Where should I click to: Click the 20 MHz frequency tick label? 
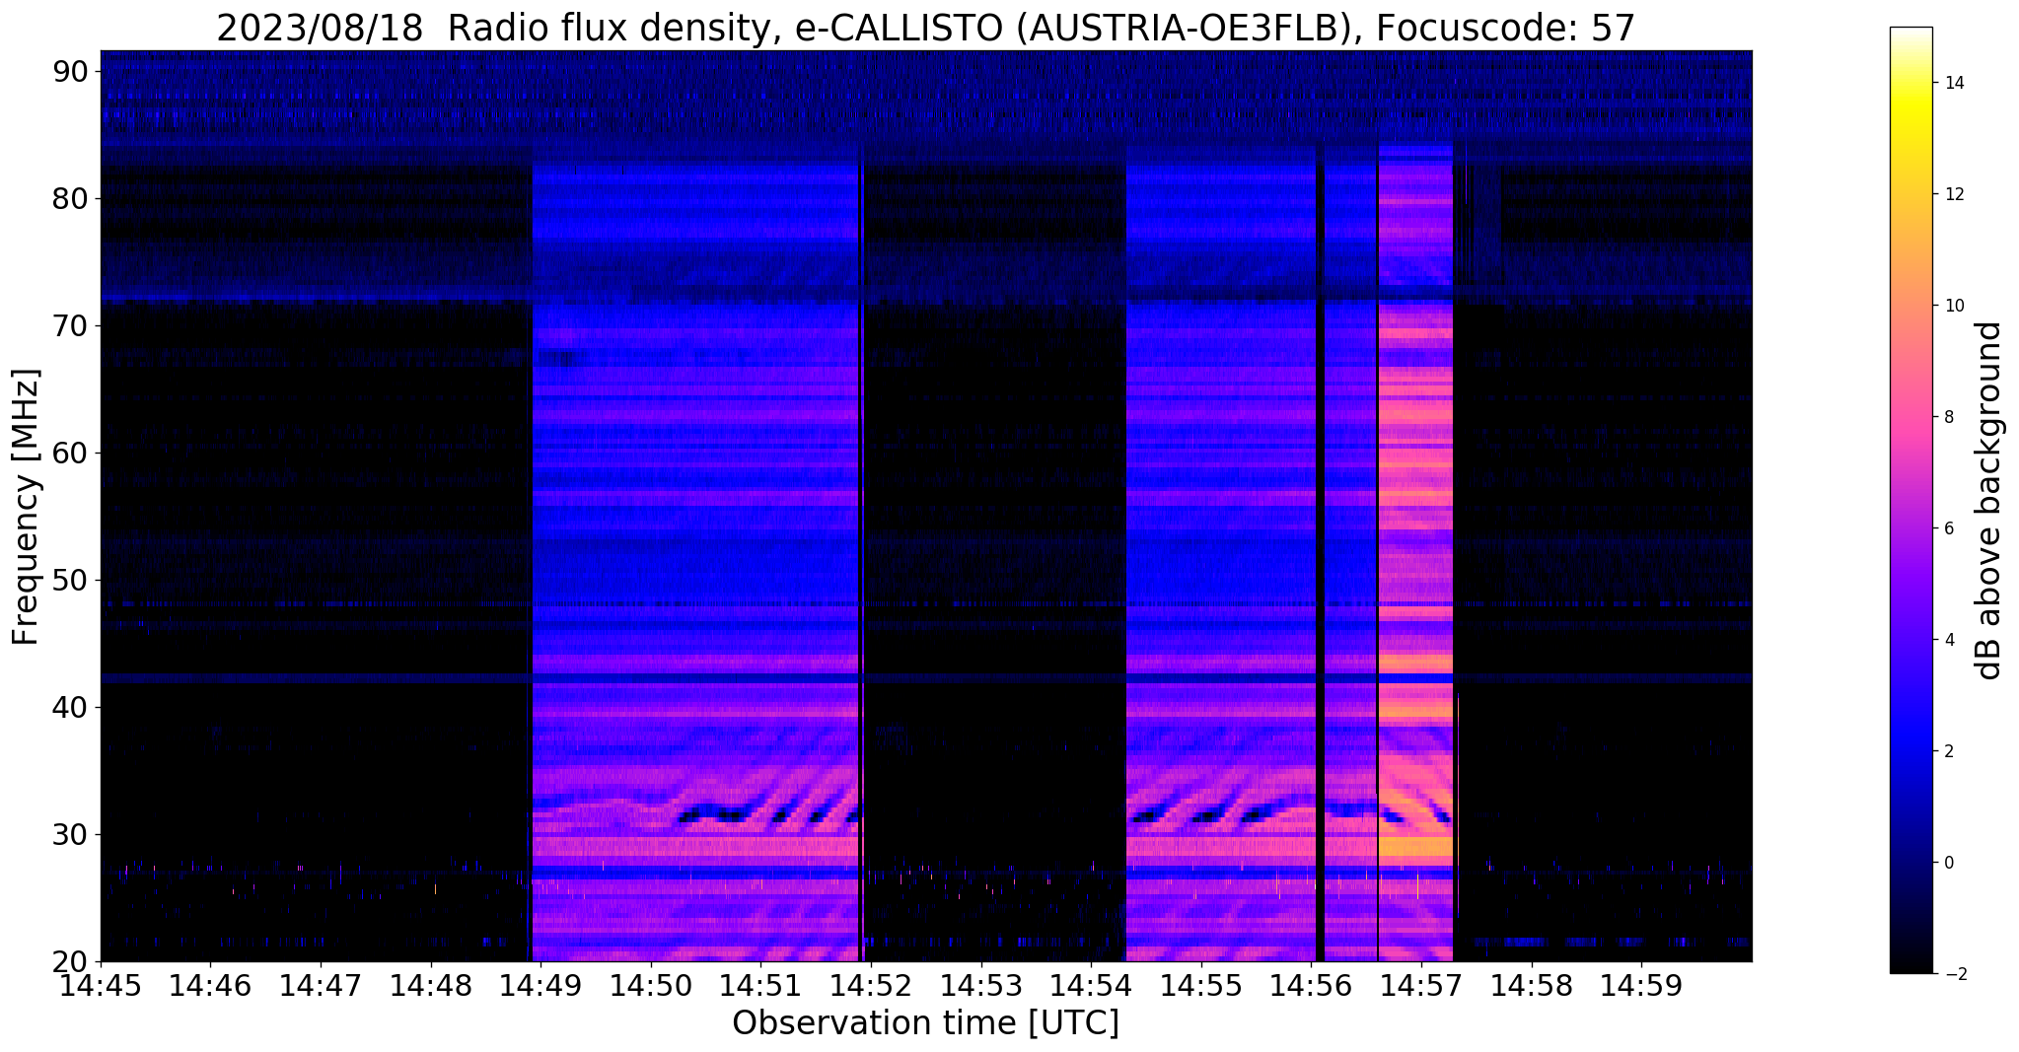[72, 962]
